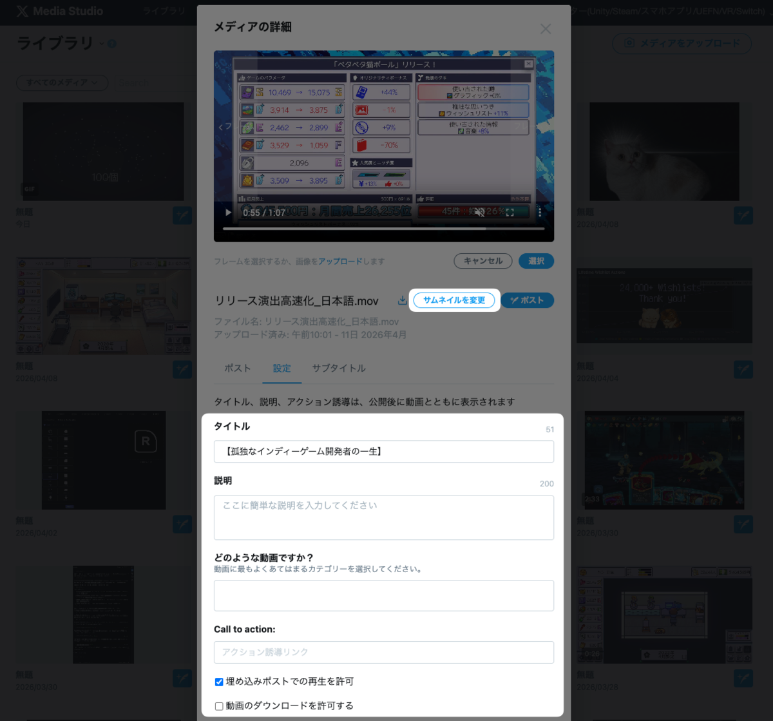Play the video in the media preview
Image resolution: width=773 pixels, height=721 pixels.
(x=228, y=213)
